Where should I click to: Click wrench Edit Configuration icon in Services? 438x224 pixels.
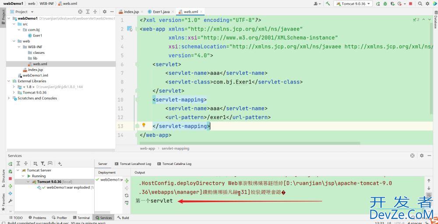tap(11, 201)
